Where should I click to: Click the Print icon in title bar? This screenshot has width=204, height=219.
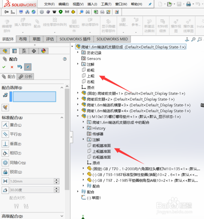(x=188, y=4)
